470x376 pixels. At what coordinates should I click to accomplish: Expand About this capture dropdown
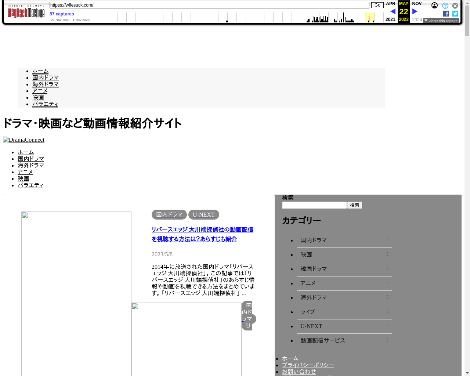point(441,21)
